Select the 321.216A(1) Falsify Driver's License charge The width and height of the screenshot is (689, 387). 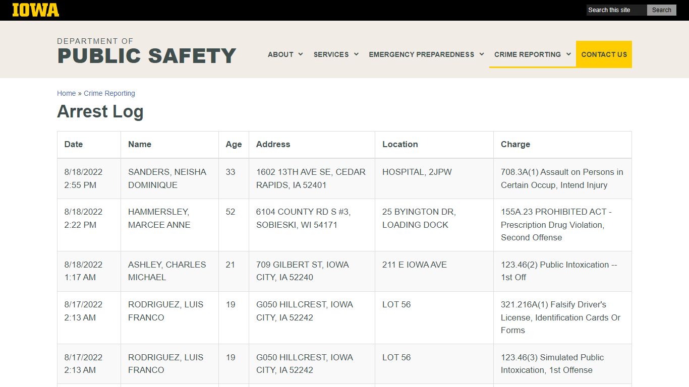coord(561,317)
